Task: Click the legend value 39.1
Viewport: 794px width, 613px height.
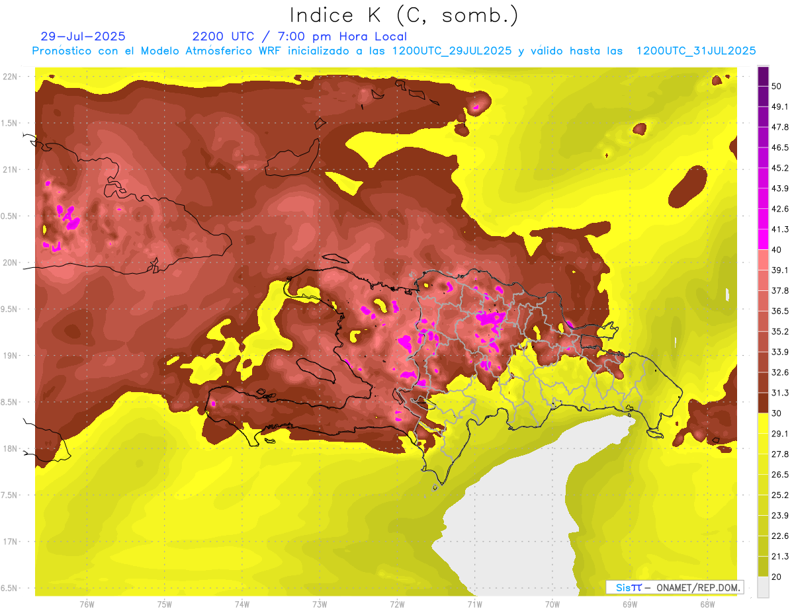Action: (x=779, y=270)
